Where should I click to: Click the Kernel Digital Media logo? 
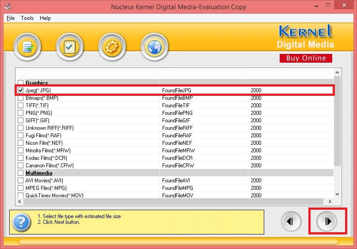point(305,37)
